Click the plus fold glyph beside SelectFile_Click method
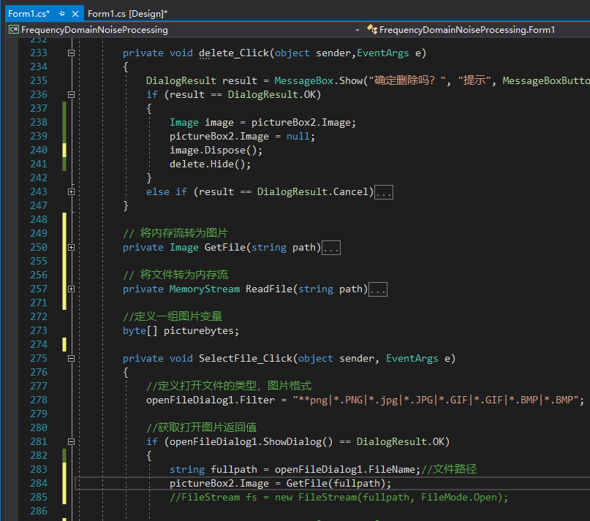 point(70,358)
